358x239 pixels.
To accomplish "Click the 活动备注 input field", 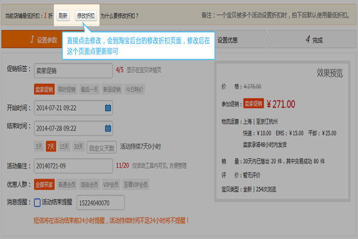I will (73, 166).
